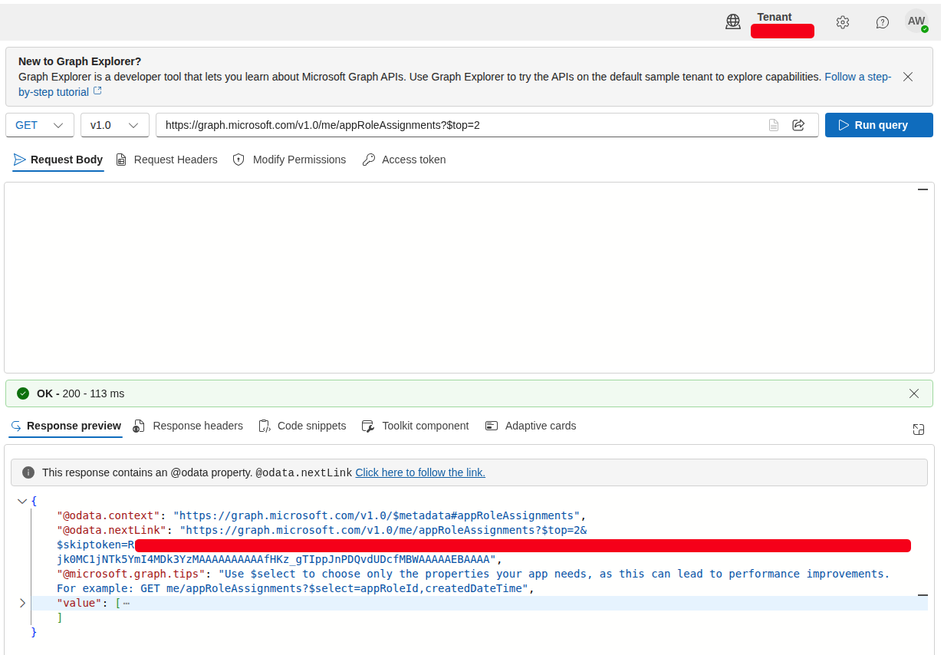Screen dimensions: 944x655
Task: Click the "@odata.nextLink" key in the response
Action: [x=112, y=530]
